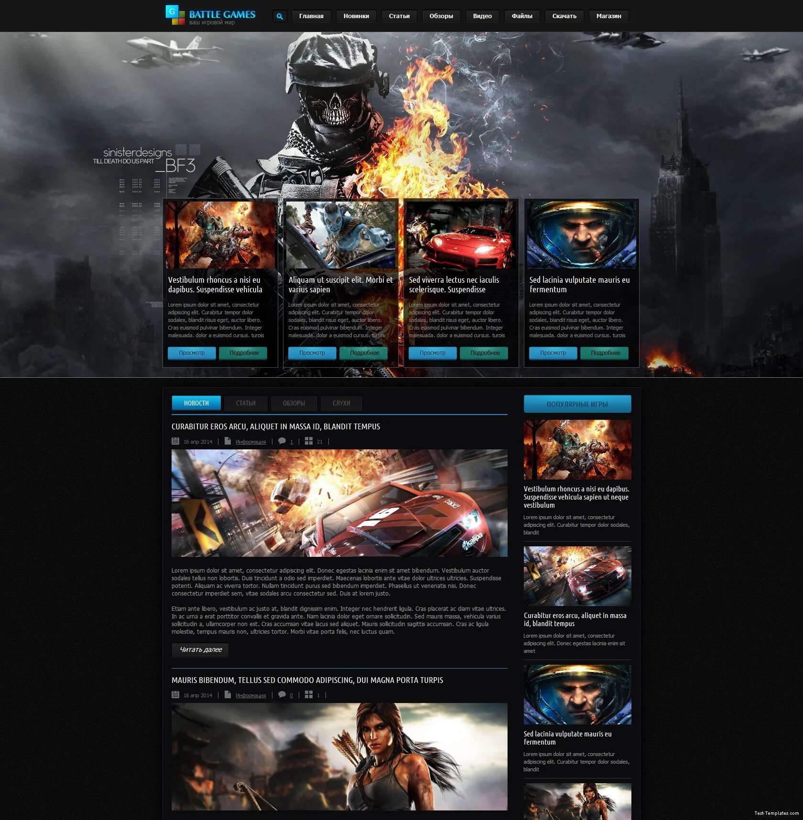Open Aliquam ut suscipit elit card title
The width and height of the screenshot is (803, 820).
click(x=340, y=285)
